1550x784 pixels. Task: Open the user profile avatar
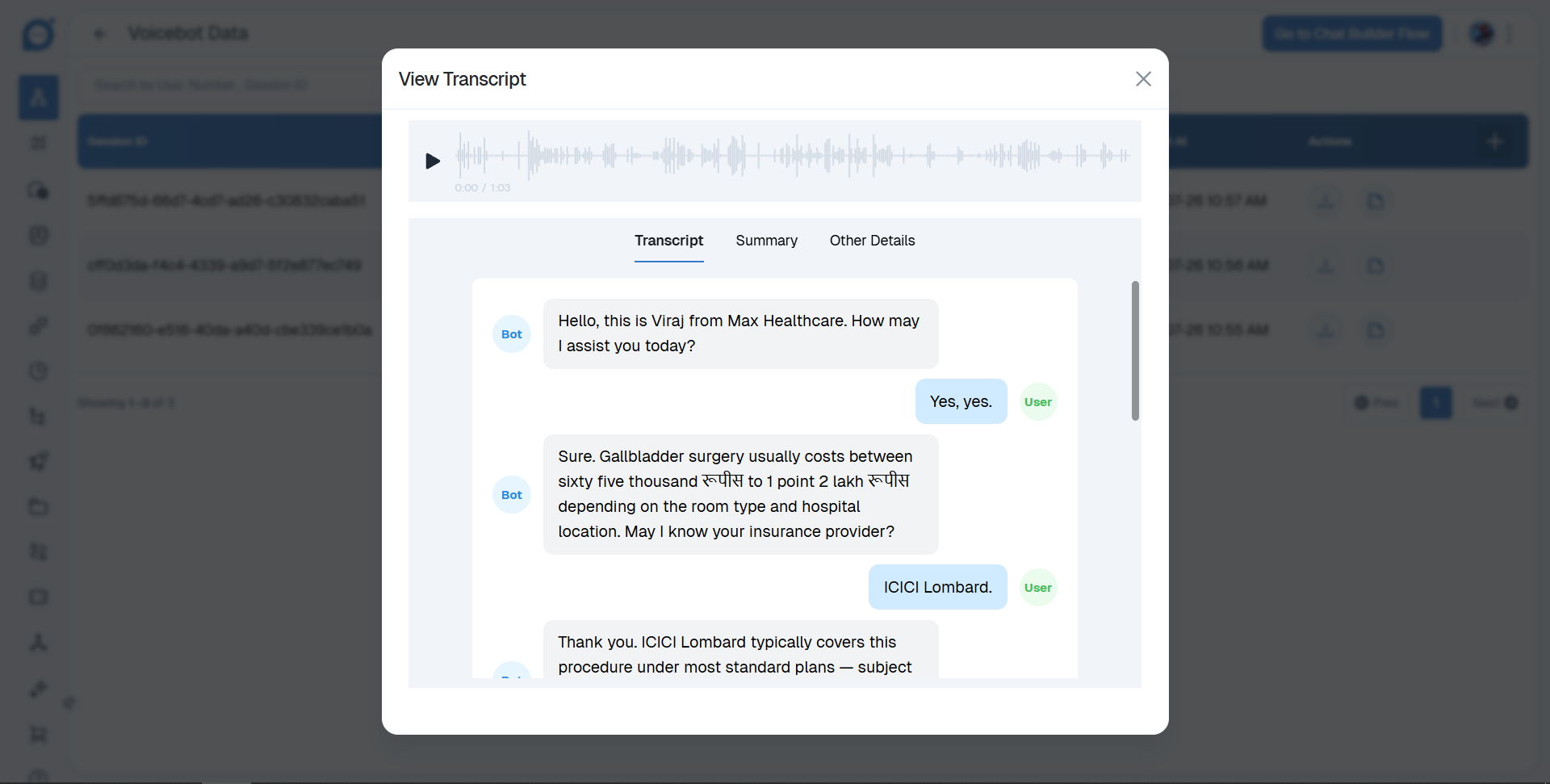point(1481,34)
